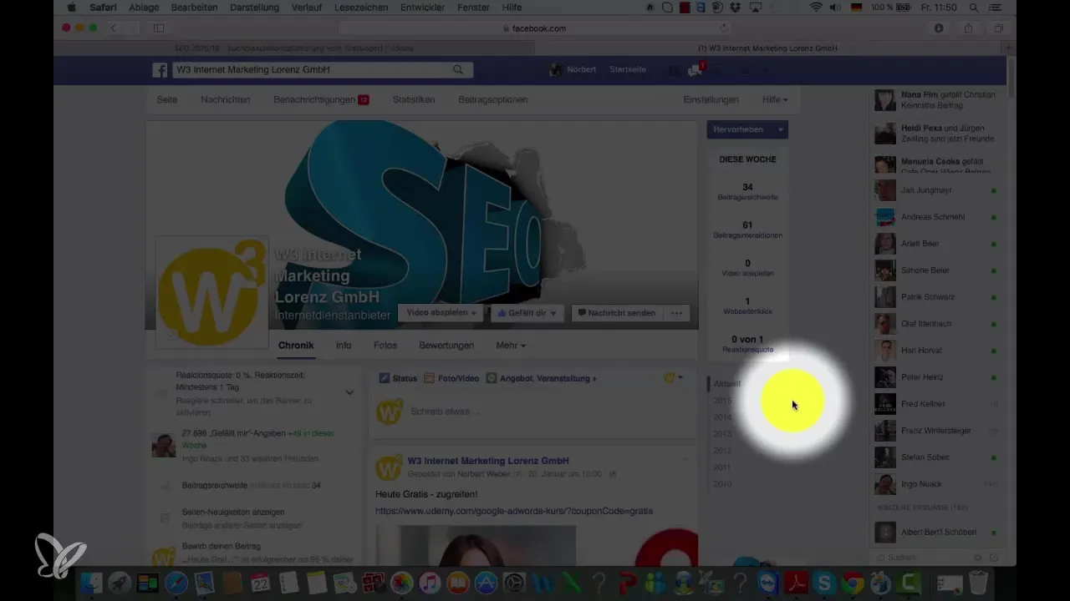Switch to the Info tab
The height and width of the screenshot is (601, 1070).
344,345
